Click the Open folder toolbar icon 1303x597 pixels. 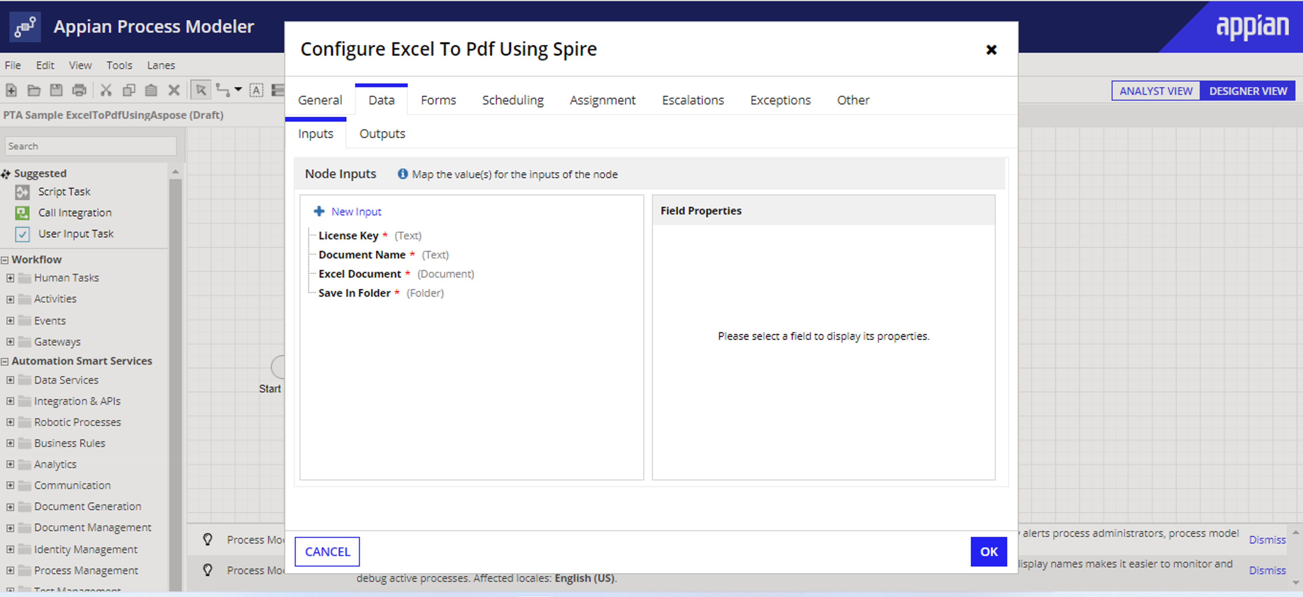pyautogui.click(x=34, y=91)
